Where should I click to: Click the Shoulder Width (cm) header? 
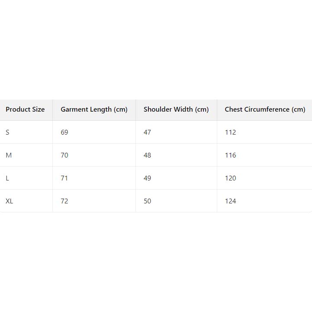(x=176, y=109)
